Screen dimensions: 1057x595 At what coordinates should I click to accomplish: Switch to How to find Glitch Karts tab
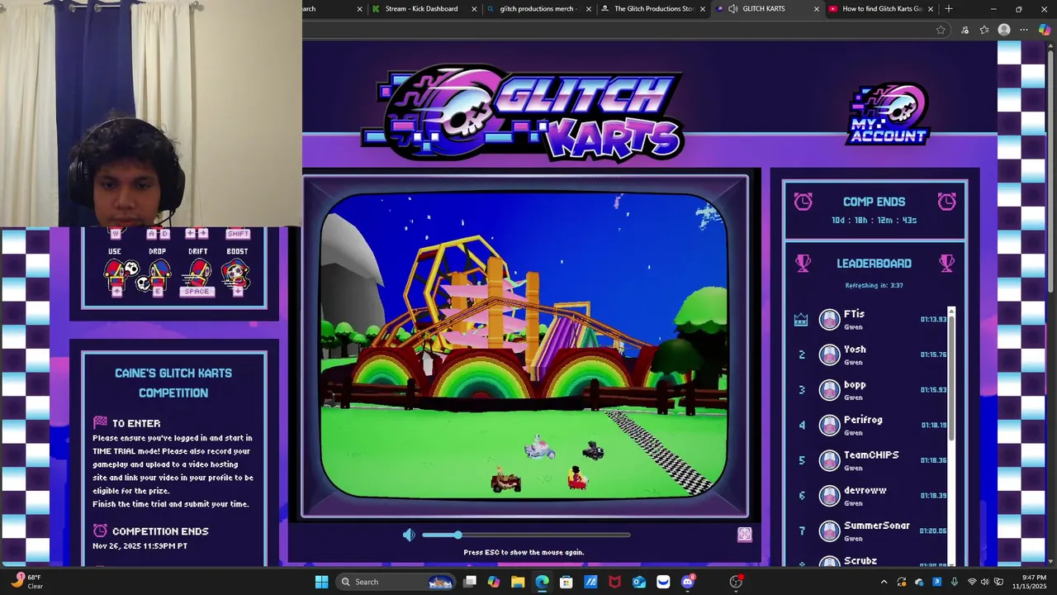(880, 9)
